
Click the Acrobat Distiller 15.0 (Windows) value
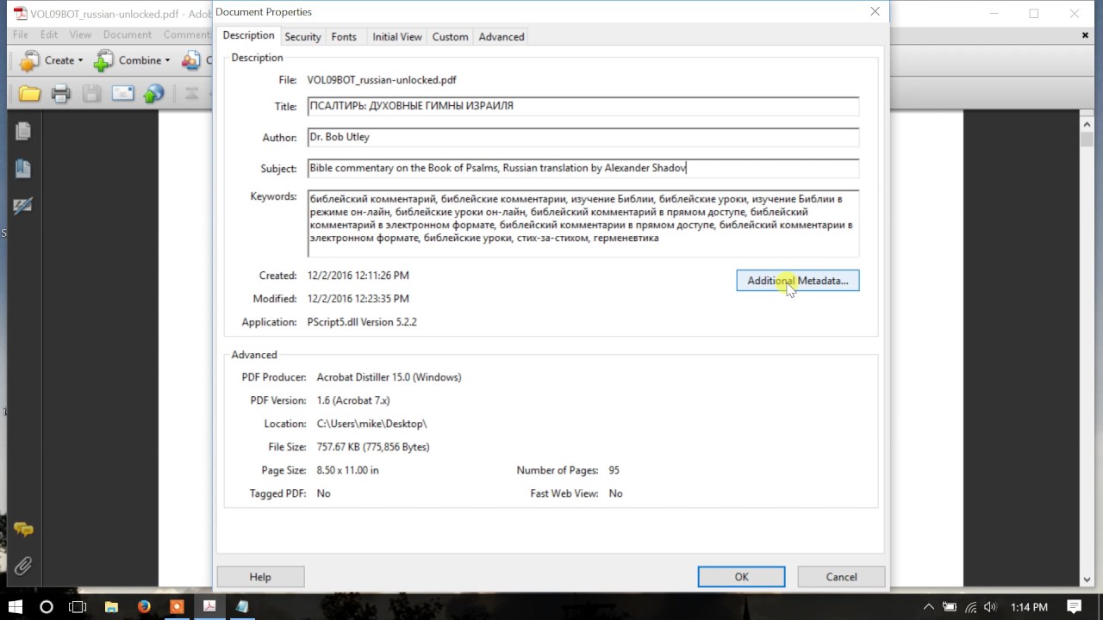[389, 377]
